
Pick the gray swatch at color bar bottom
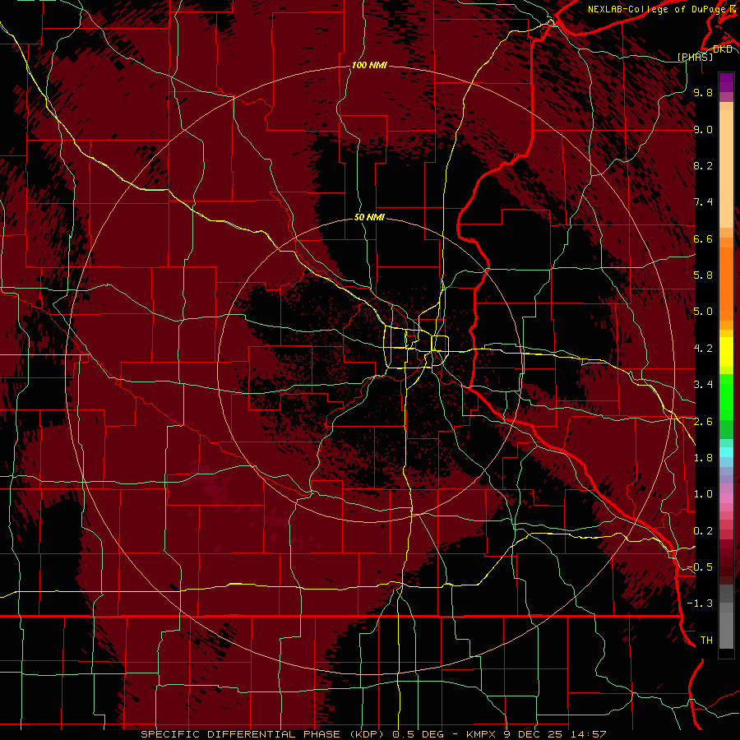point(726,632)
